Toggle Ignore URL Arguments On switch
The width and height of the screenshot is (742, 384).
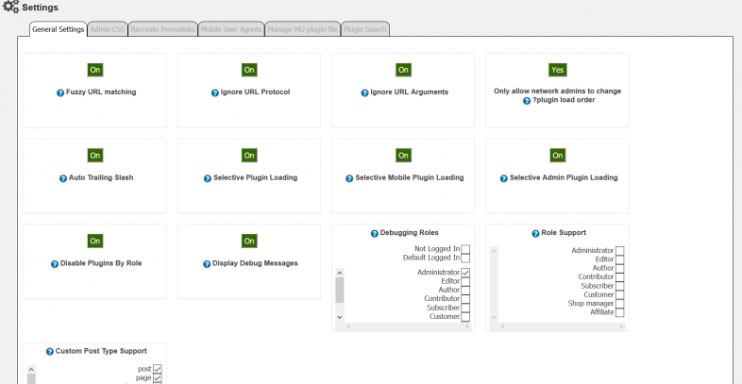[x=403, y=70]
